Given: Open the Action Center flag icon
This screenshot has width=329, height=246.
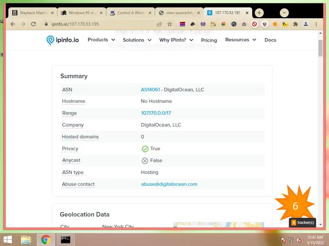Looking at the screenshot, I should point(283,240).
